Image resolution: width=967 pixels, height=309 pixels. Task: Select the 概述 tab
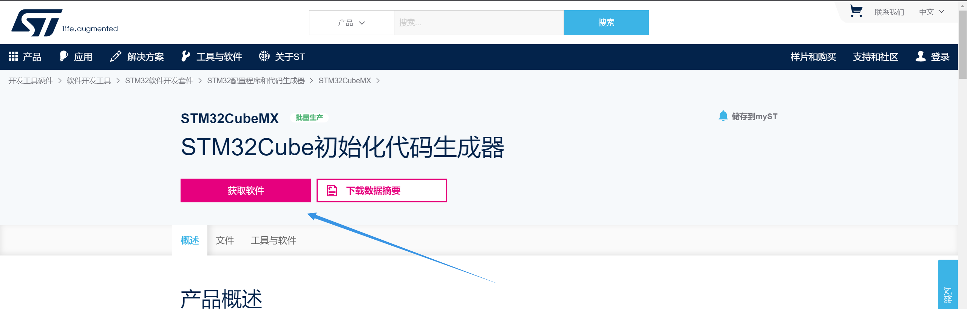point(190,240)
